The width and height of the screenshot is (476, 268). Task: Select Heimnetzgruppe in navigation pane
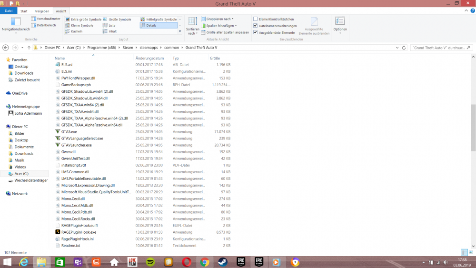point(26,107)
